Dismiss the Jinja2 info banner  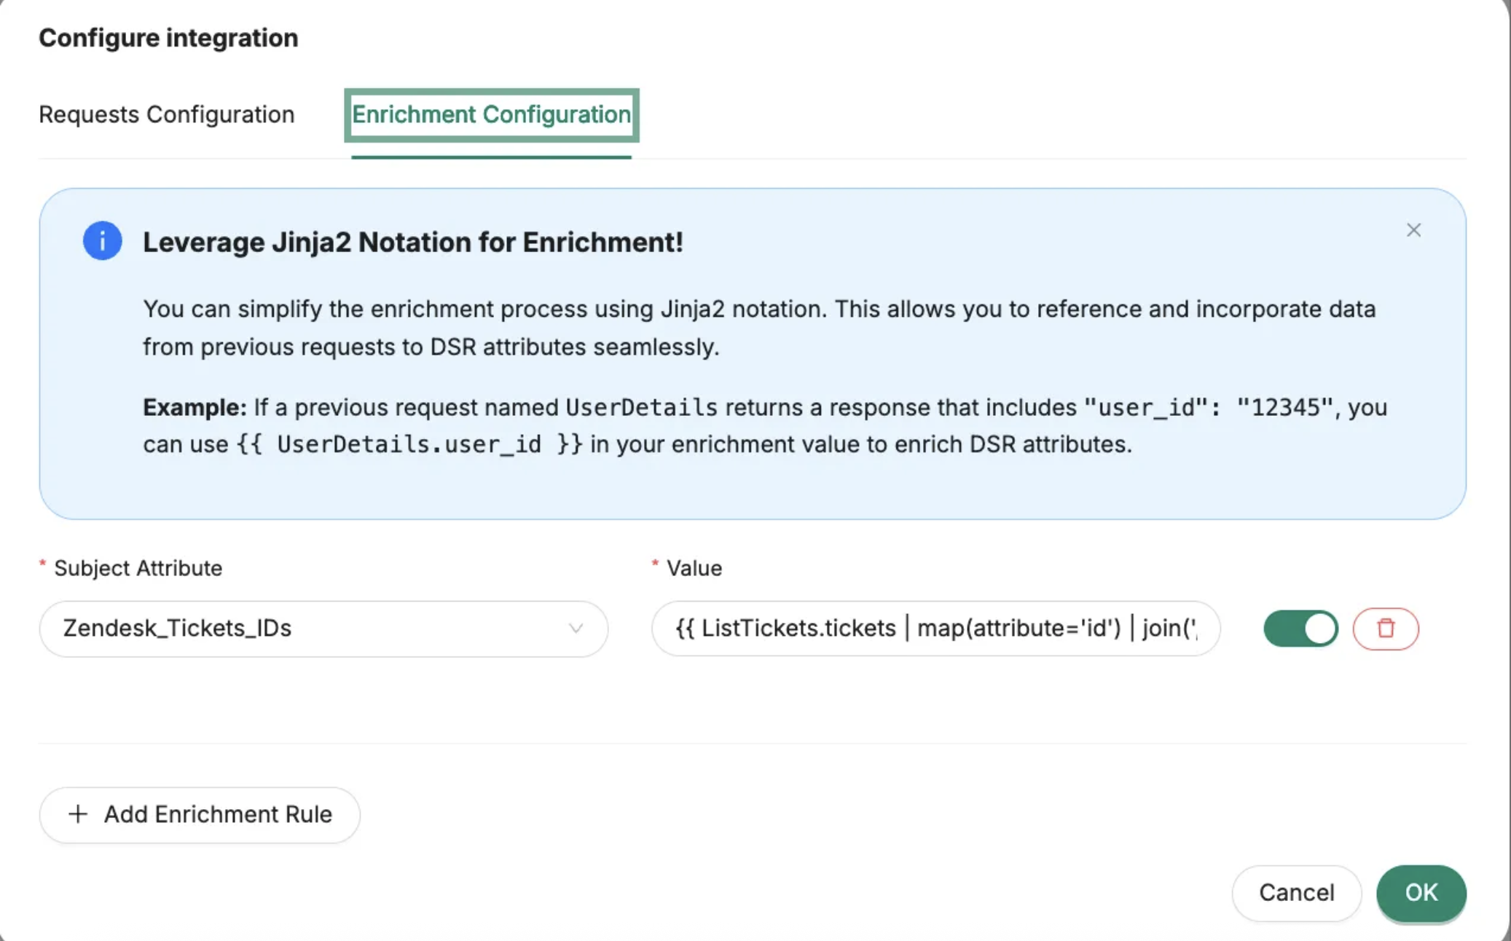pos(1413,230)
